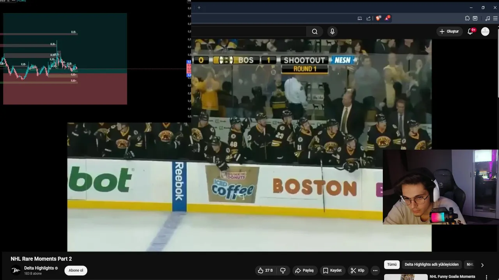Click the YouTube search magnifier button

315,31
